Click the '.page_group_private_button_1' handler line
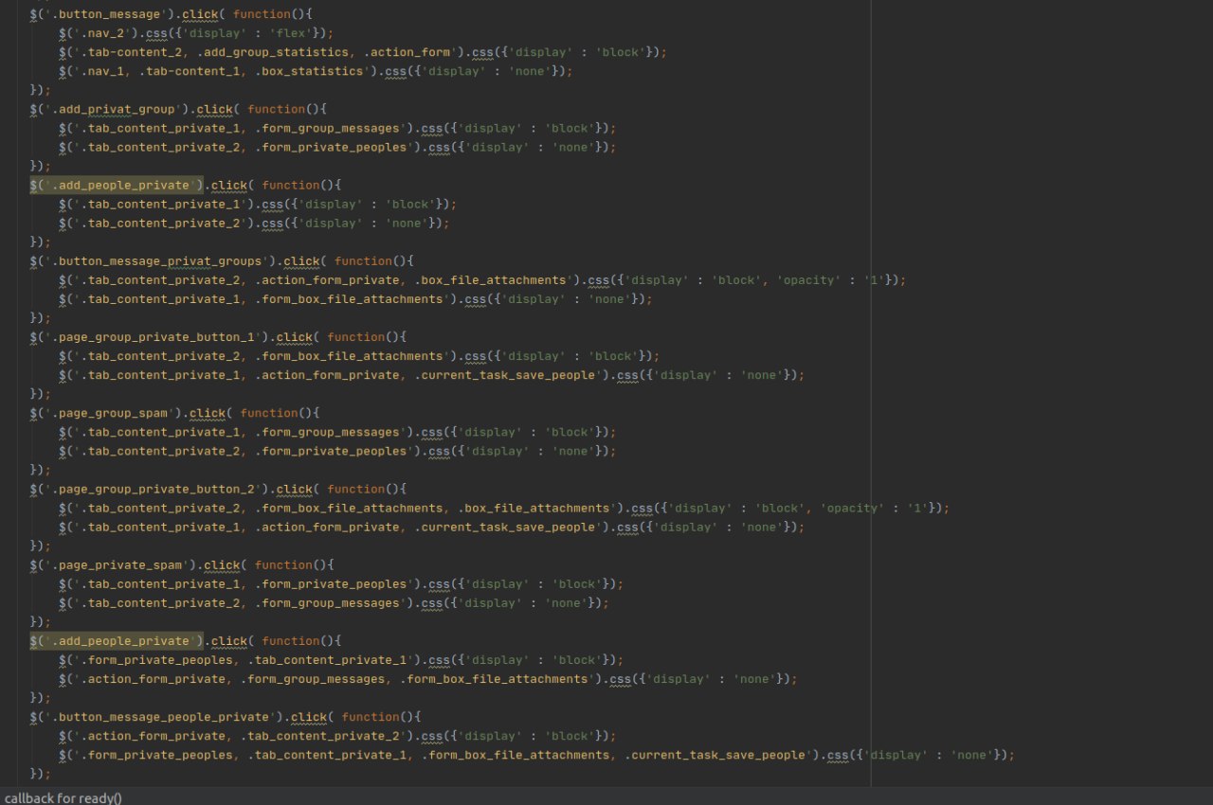This screenshot has height=805, width=1213. tap(218, 337)
